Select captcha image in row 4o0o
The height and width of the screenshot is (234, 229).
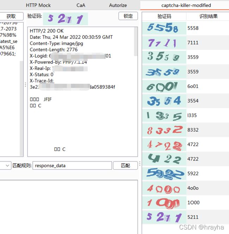[x=164, y=188]
